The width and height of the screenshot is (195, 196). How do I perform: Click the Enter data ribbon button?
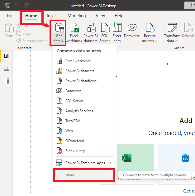[x=117, y=33]
